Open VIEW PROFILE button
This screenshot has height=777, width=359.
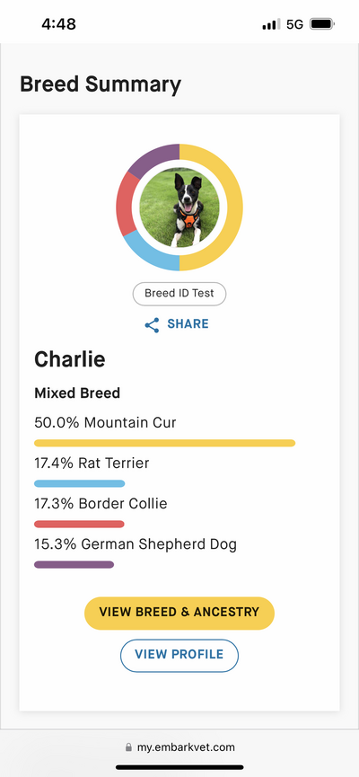(179, 655)
